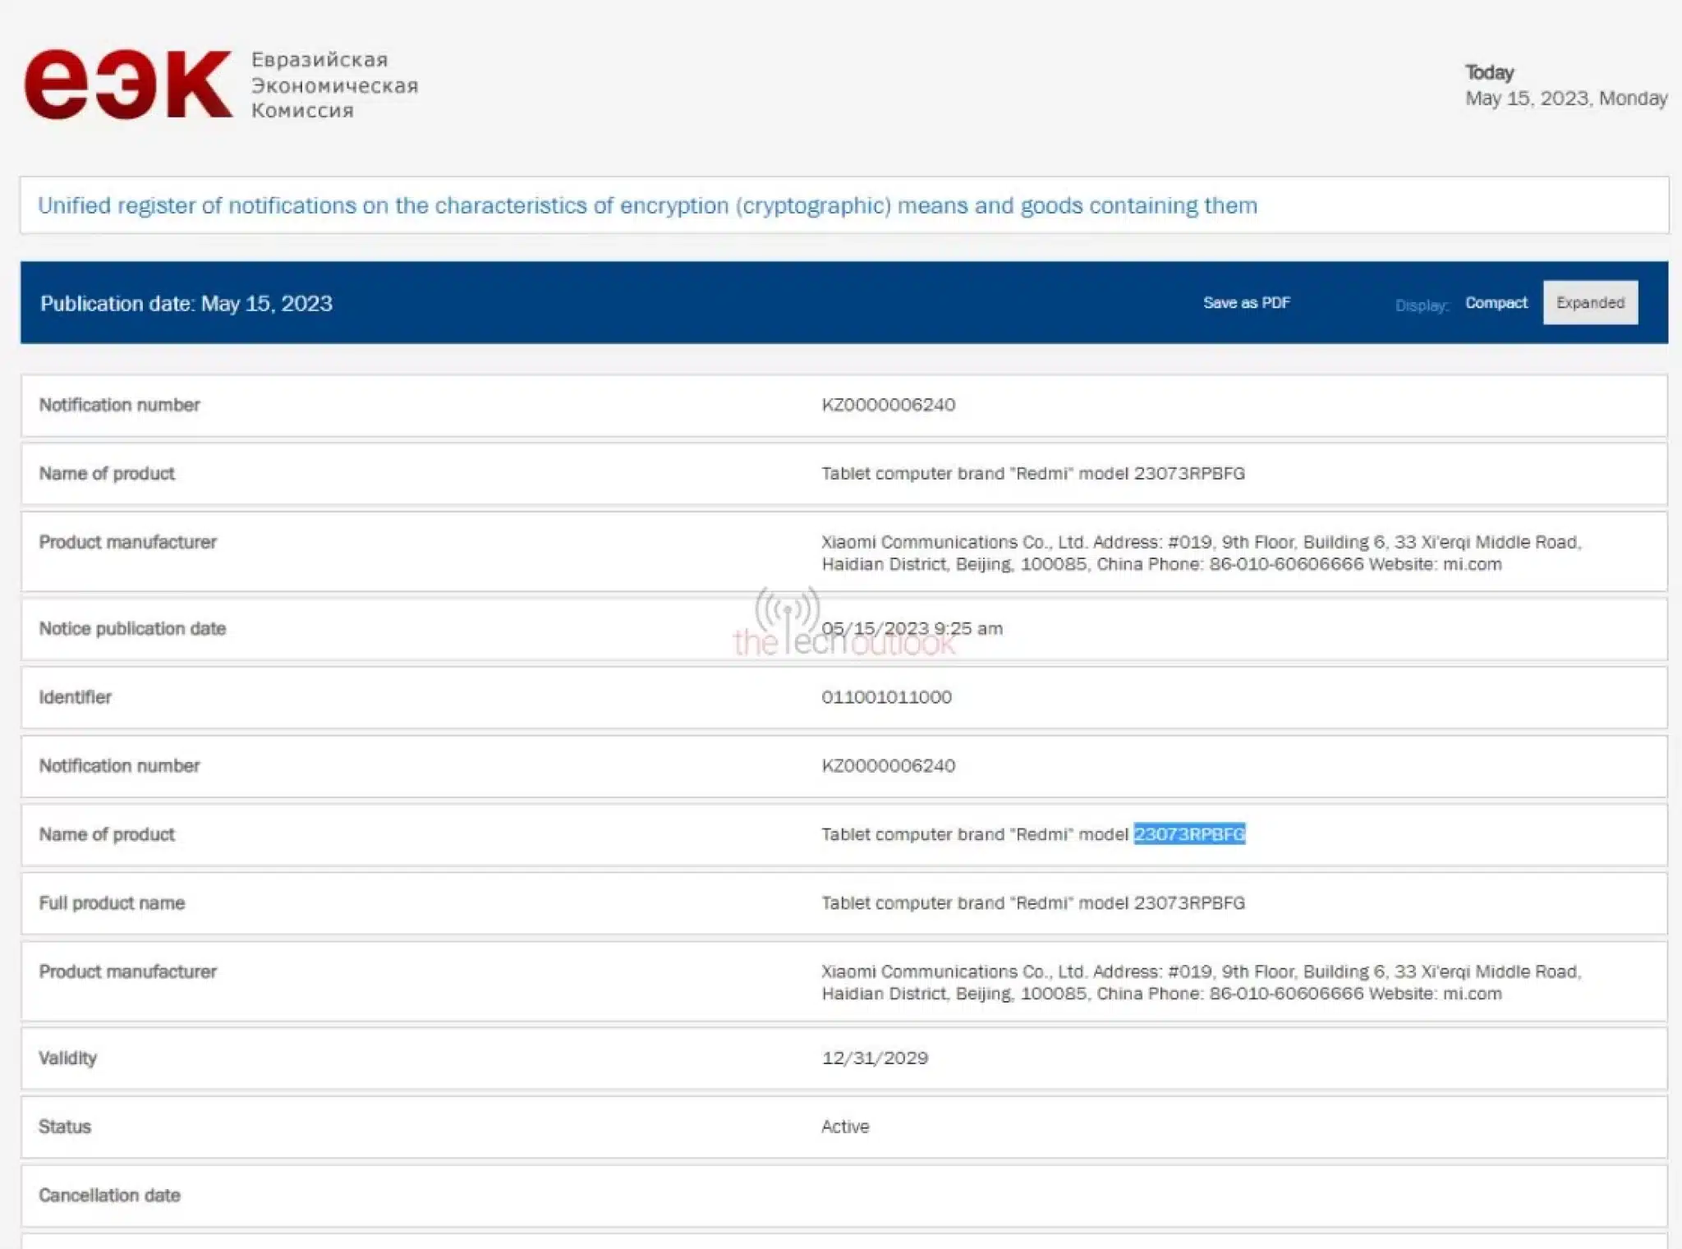The image size is (1682, 1249).
Task: Click the highlighted model 23073RPBFG text
Action: click(1188, 834)
